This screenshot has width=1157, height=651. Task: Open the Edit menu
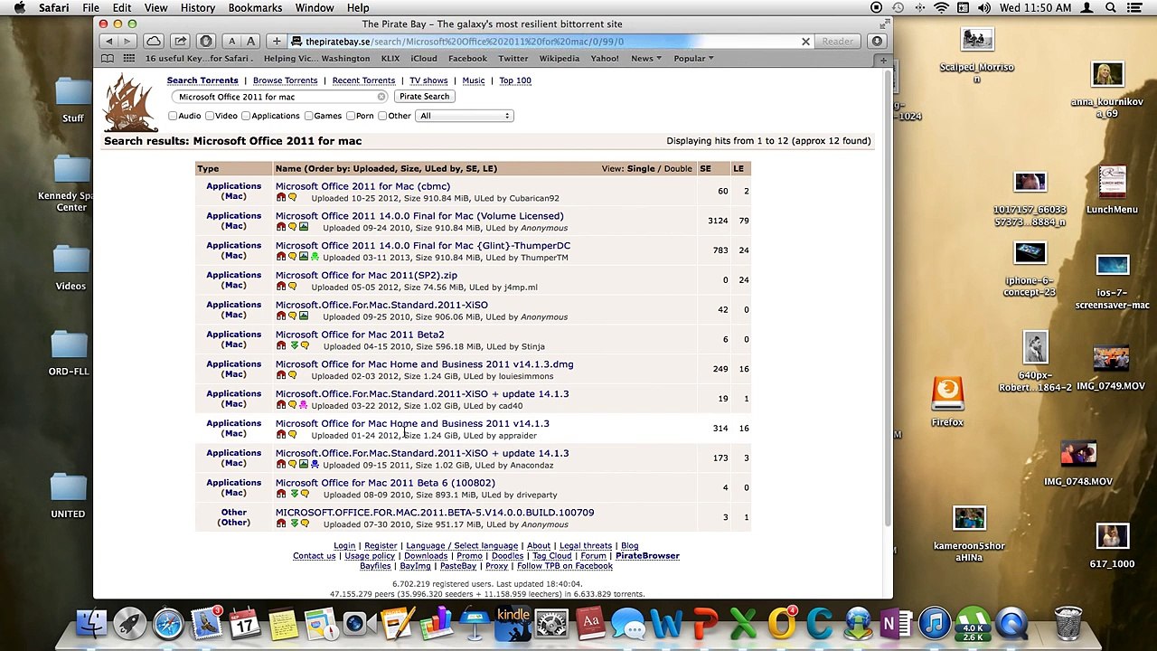point(122,8)
